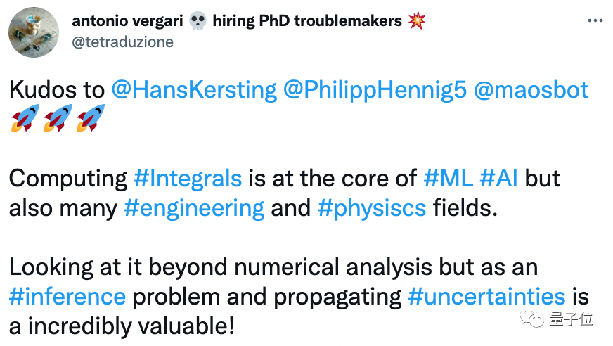The width and height of the screenshot is (613, 346).
Task: View the #inference hashtag
Action: click(x=67, y=296)
